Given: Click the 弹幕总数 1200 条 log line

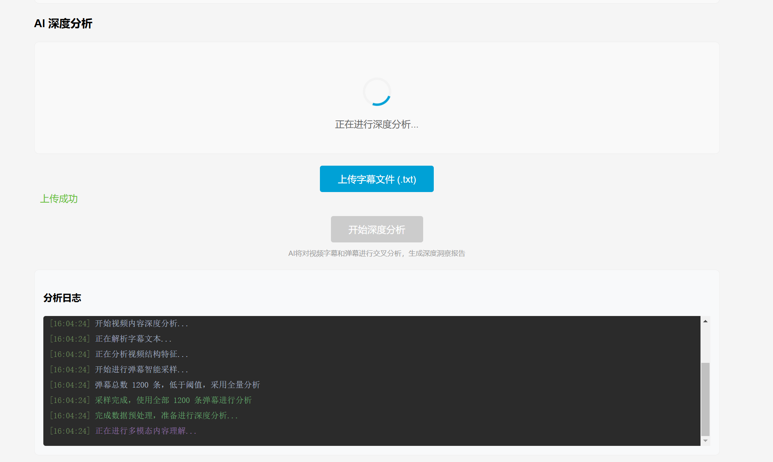Looking at the screenshot, I should tap(177, 385).
